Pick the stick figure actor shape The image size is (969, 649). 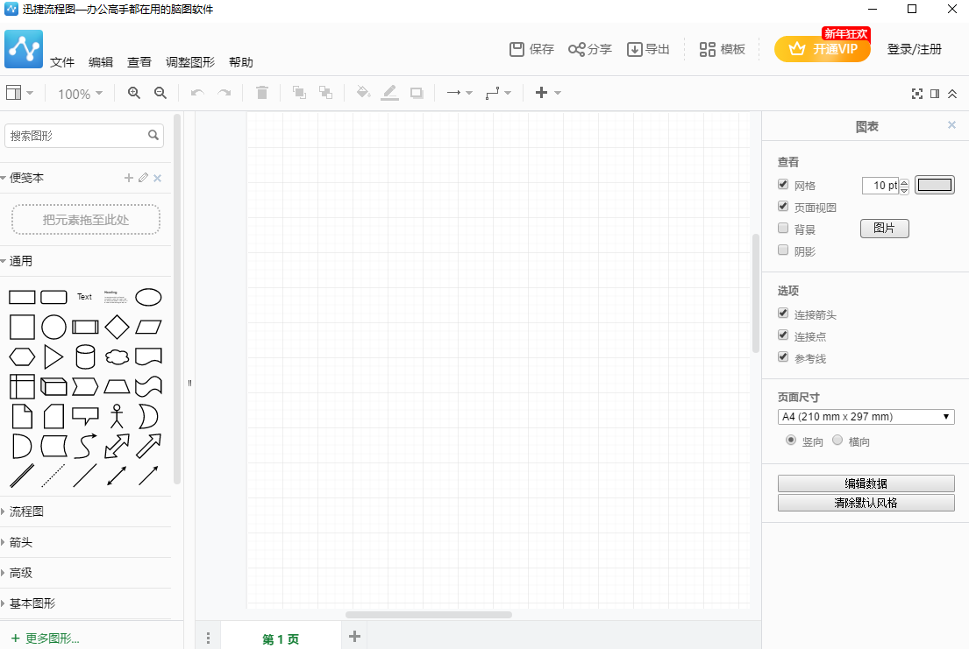[x=117, y=415]
